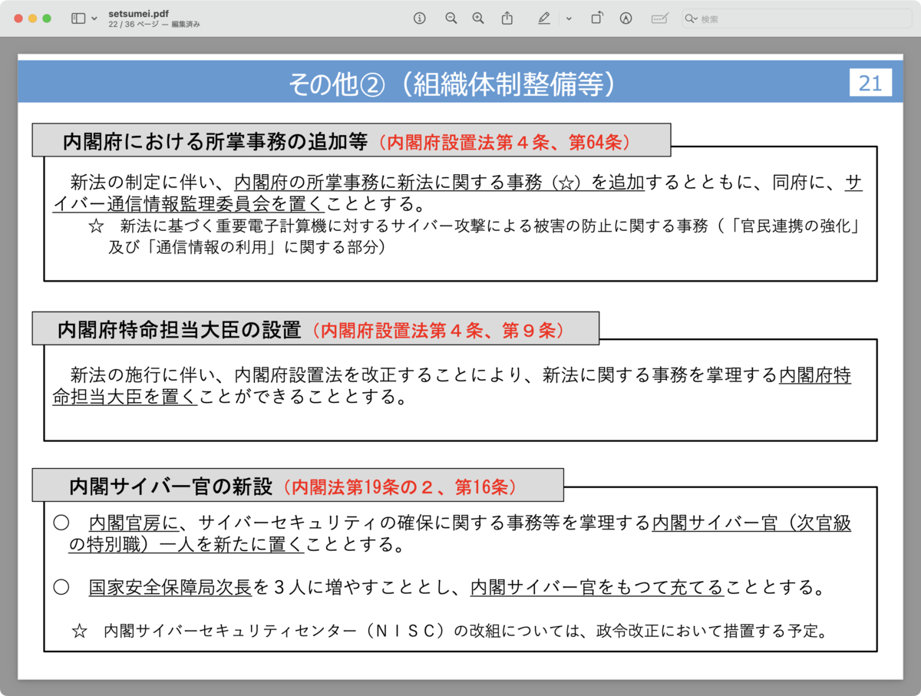Click the search field
The width and height of the screenshot is (921, 696).
795,18
